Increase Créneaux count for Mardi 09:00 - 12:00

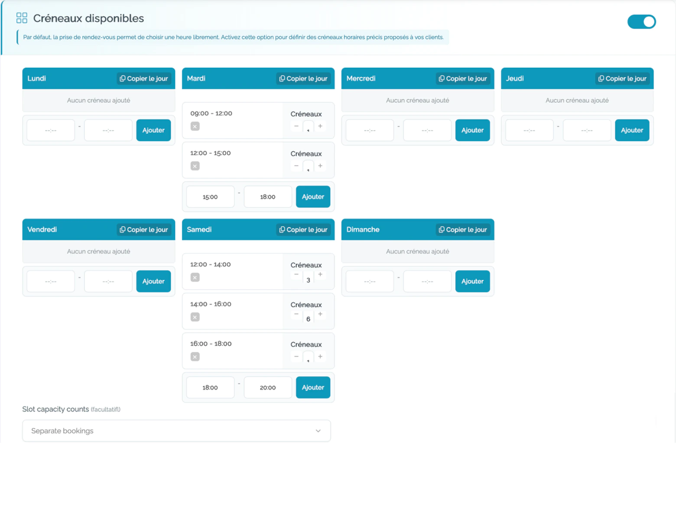[320, 126]
